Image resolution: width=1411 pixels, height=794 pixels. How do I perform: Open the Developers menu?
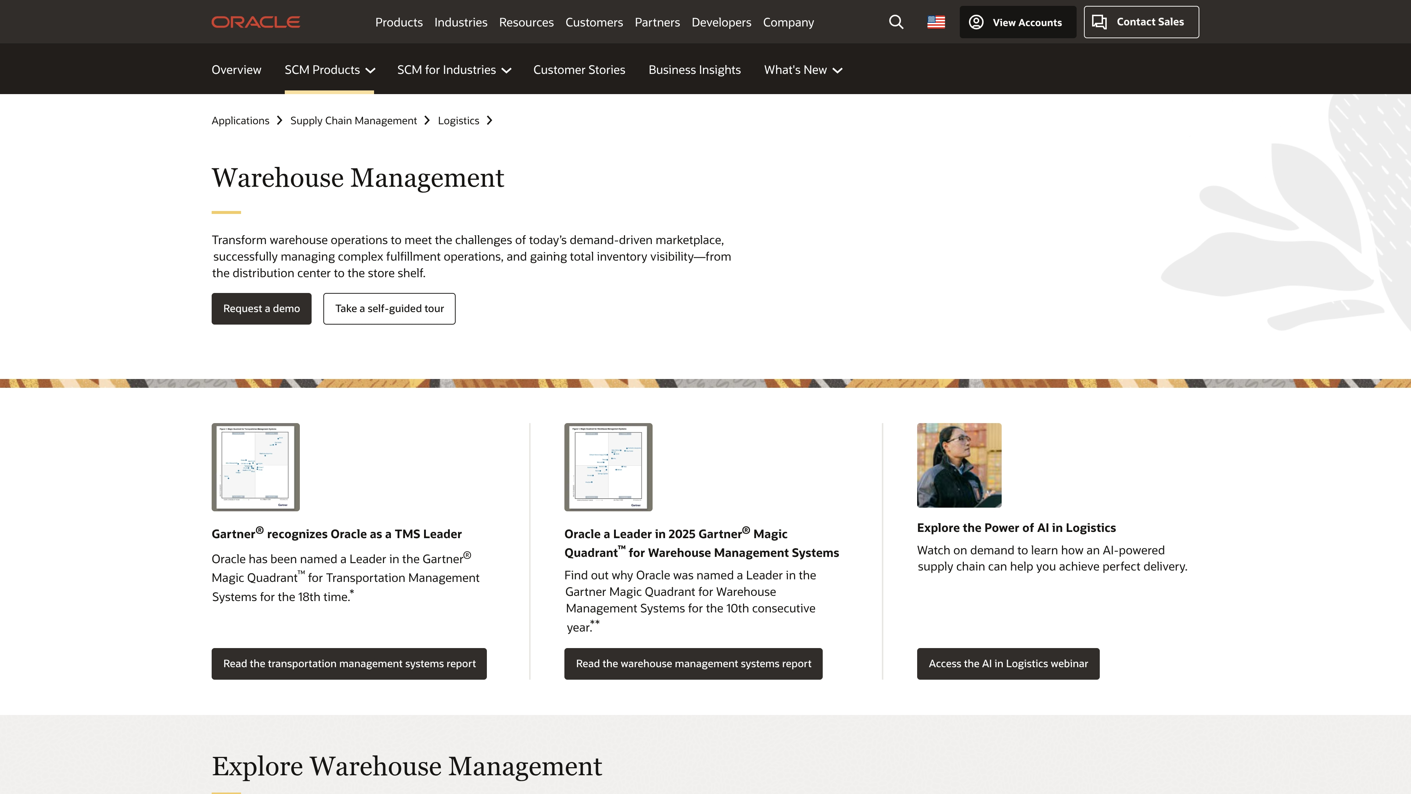(721, 22)
